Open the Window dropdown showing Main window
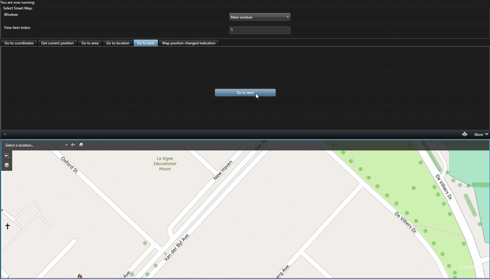Screen dimensions: 490x279 click(260, 17)
